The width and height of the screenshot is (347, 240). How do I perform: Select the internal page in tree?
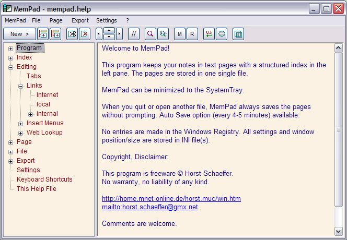(47, 114)
